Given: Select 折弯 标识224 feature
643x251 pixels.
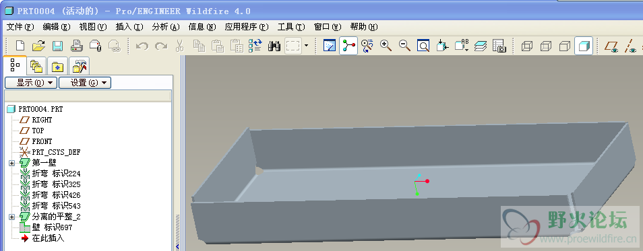Looking at the screenshot, I should click(x=56, y=174).
